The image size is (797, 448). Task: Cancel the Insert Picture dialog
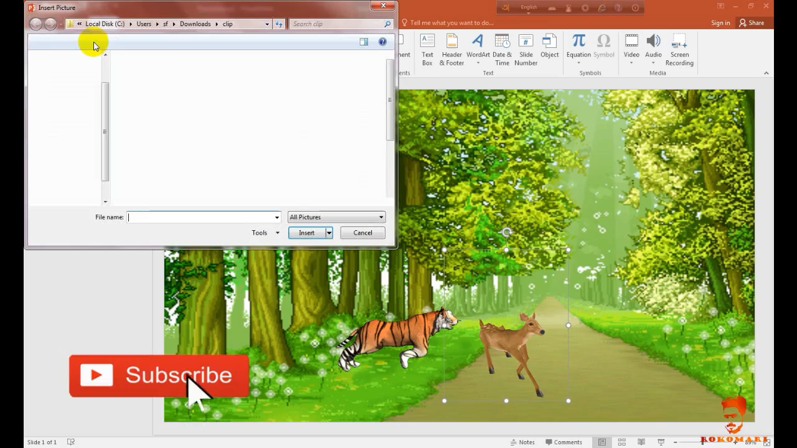point(362,233)
